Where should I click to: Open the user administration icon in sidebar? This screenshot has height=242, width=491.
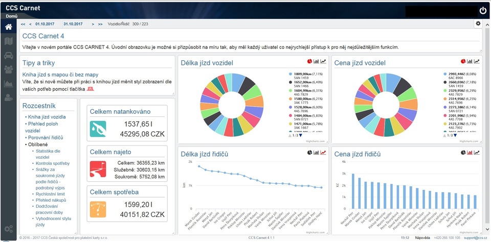[9, 98]
